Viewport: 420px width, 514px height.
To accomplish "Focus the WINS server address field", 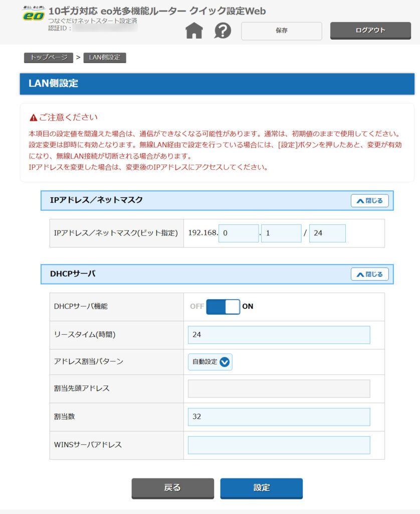I will (279, 445).
